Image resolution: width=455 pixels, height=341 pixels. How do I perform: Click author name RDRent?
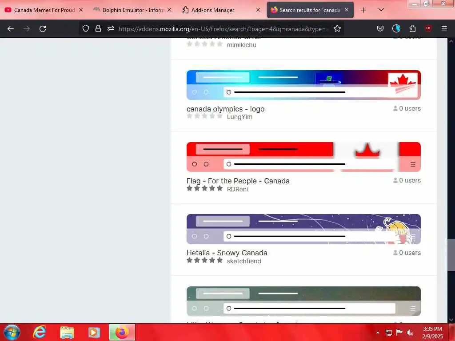pos(238,189)
